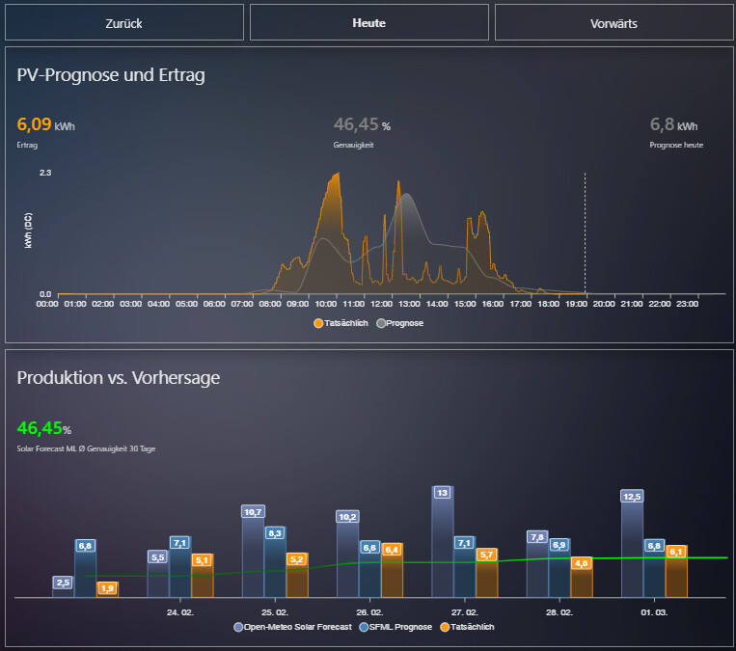Click the 12,5 Open-Meteo bar on 01. 03.
The height and width of the screenshot is (651, 736).
[x=632, y=548]
